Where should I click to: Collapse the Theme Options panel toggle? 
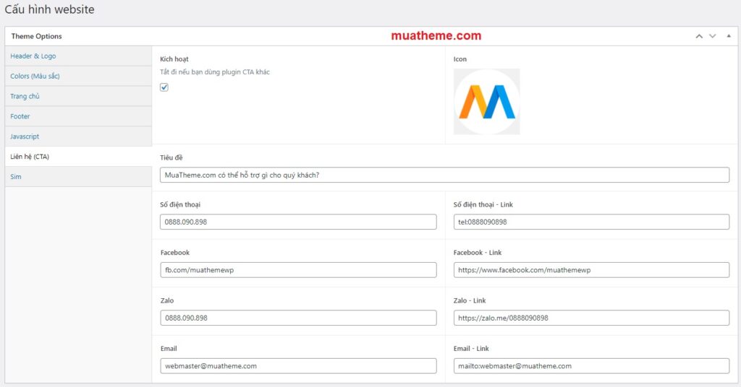729,36
